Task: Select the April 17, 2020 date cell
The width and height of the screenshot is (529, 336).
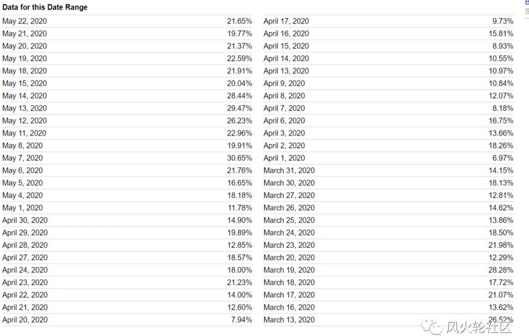Action: pos(286,21)
